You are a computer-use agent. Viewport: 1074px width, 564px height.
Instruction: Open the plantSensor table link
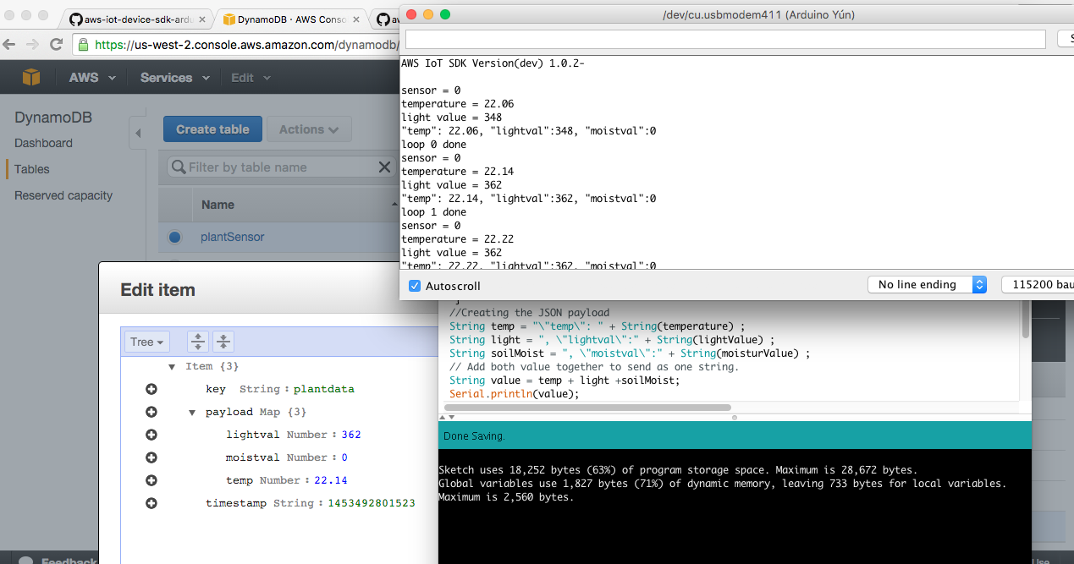click(x=232, y=238)
